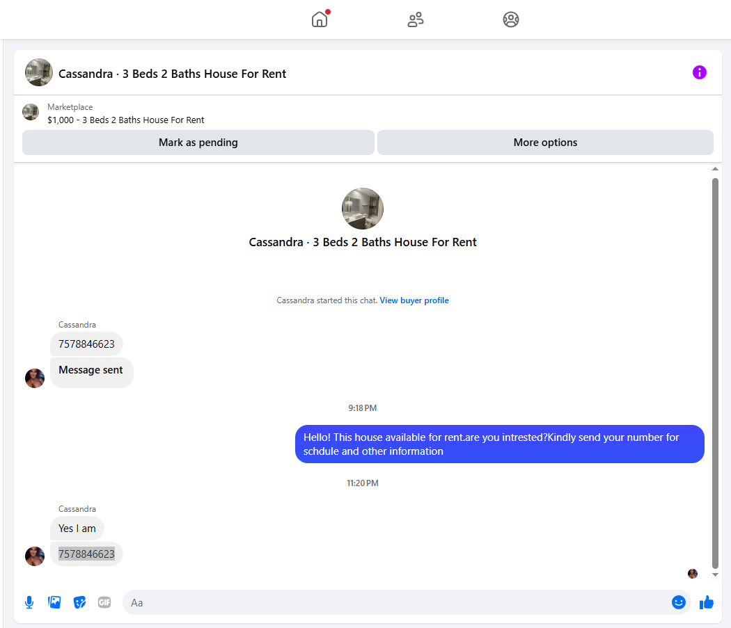The image size is (731, 628).
Task: Click the header listing thumbnail beside Cassandra title
Action: (x=39, y=72)
